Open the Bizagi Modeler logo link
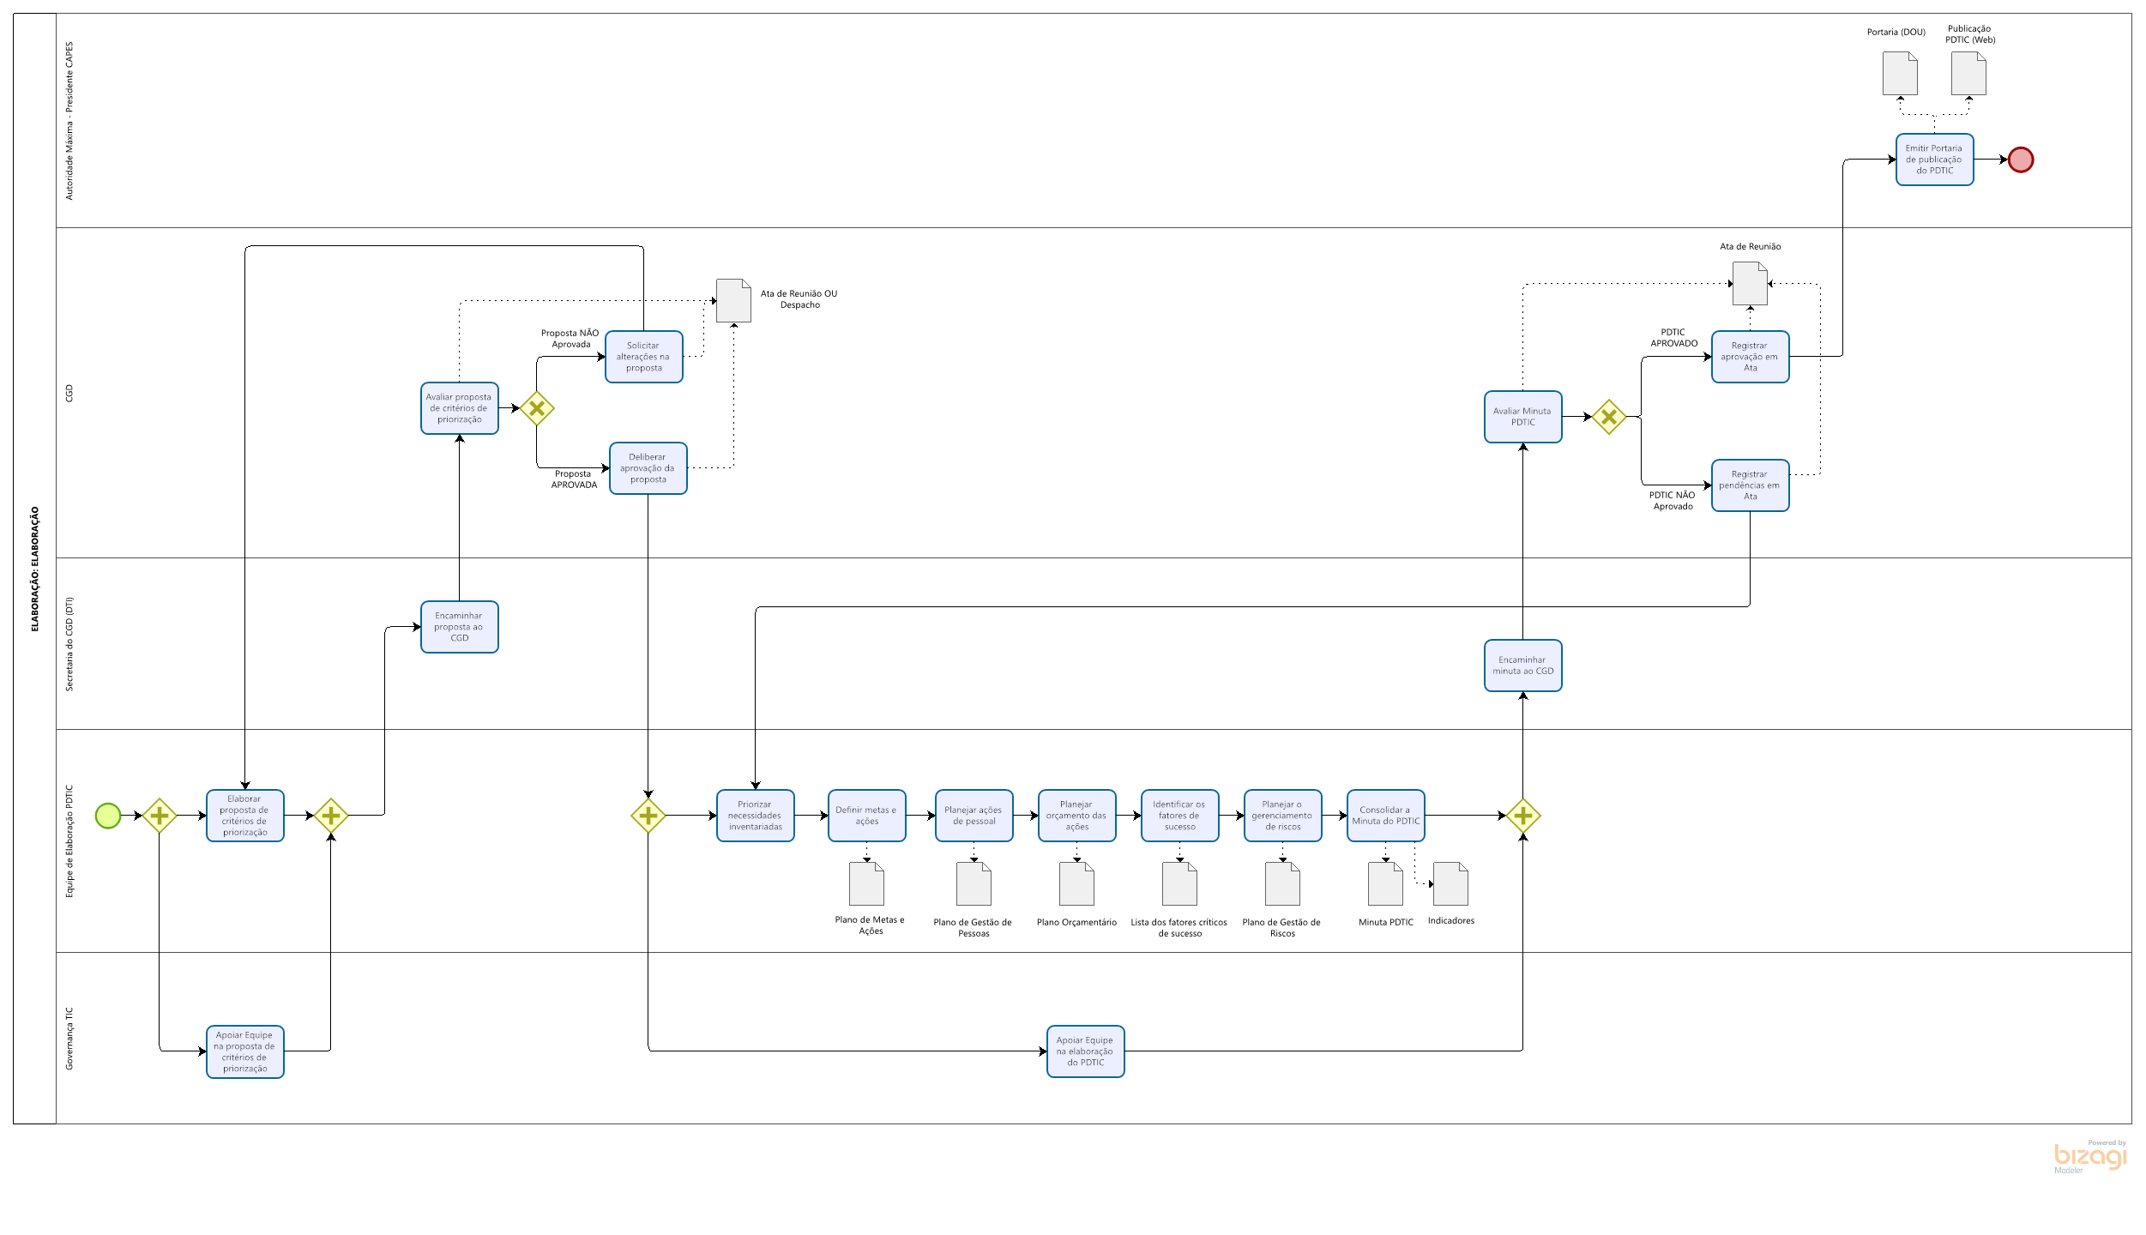This screenshot has height=1235, width=2146. (x=2089, y=1156)
